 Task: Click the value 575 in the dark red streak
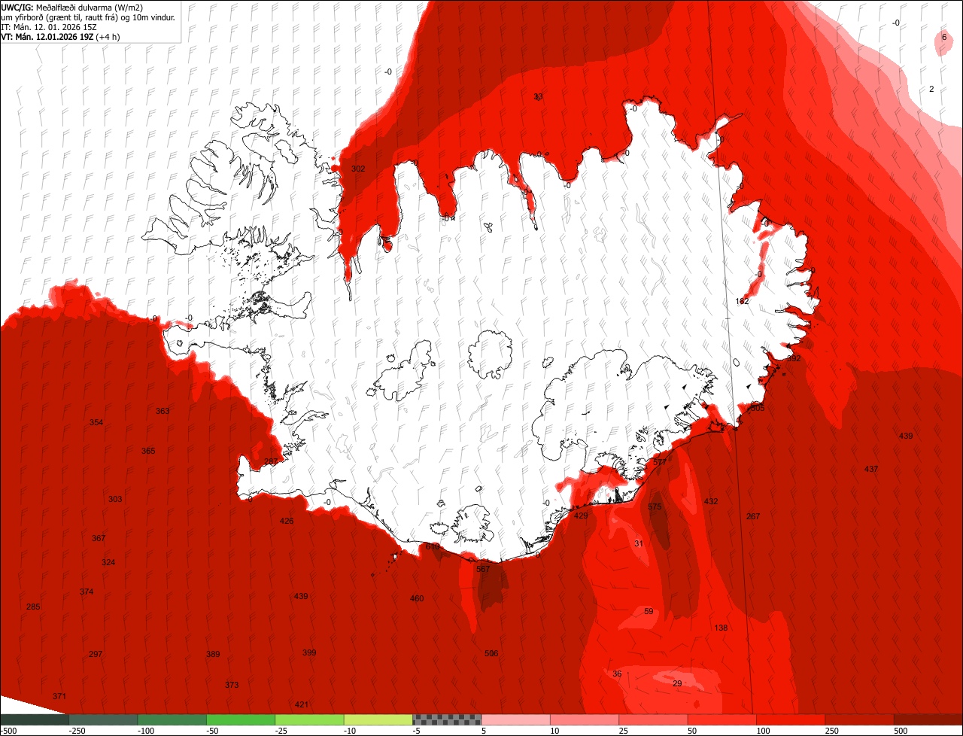click(655, 506)
